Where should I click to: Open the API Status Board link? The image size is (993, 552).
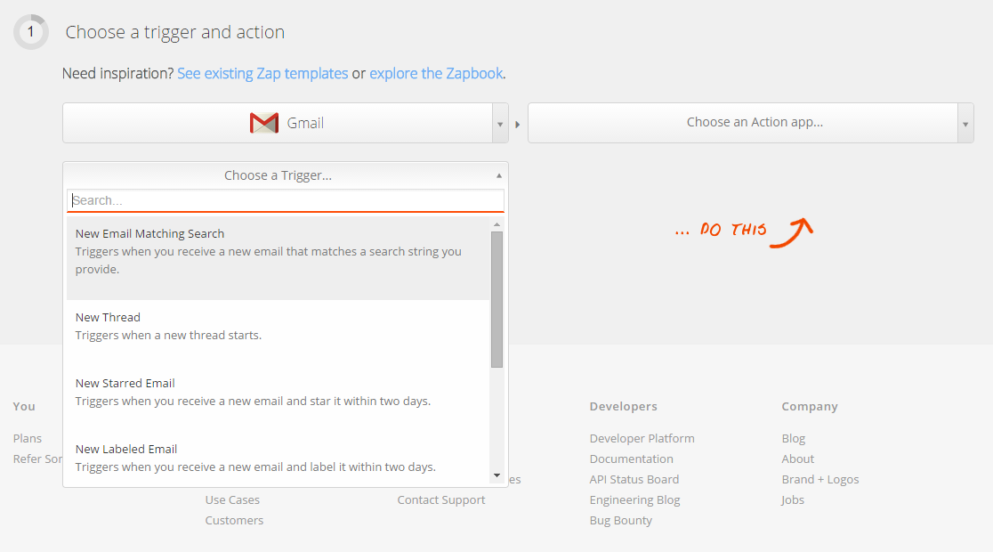tap(634, 480)
